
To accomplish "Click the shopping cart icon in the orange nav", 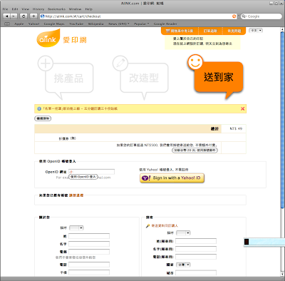I will coord(167,31).
